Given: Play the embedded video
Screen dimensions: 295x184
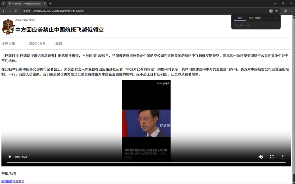Looking at the screenshot, I should pyautogui.click(x=10, y=157).
